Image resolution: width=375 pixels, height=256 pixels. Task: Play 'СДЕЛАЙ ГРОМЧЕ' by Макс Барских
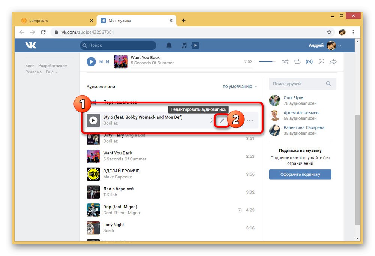[x=93, y=174]
